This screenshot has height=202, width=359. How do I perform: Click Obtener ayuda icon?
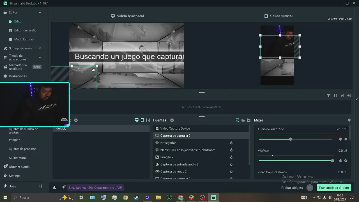[x=5, y=166]
